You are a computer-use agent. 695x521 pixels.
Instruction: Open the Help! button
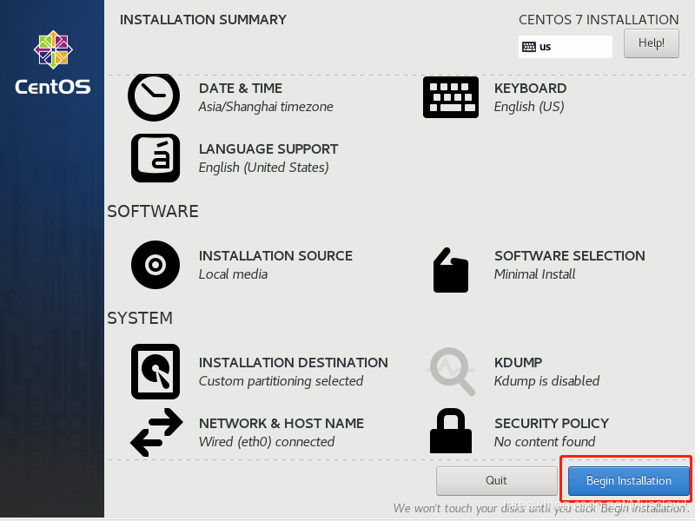click(x=651, y=43)
